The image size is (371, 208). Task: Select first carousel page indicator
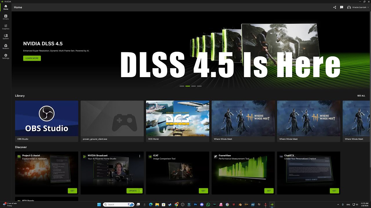pyautogui.click(x=182, y=86)
